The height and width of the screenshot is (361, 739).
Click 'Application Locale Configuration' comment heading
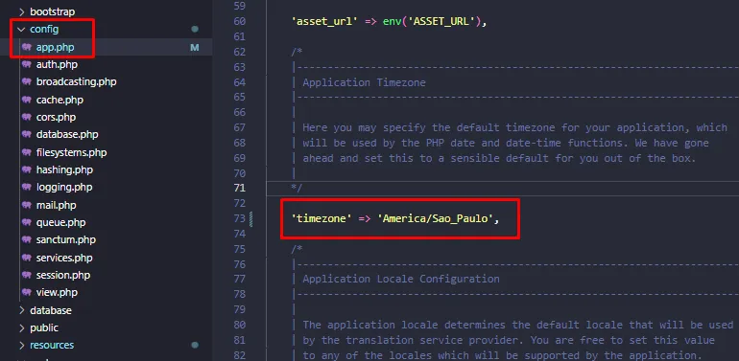click(x=401, y=280)
